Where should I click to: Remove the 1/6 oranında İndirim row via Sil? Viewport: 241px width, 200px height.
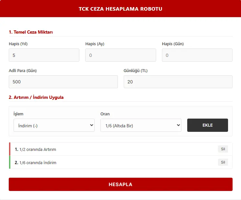pyautogui.click(x=223, y=162)
